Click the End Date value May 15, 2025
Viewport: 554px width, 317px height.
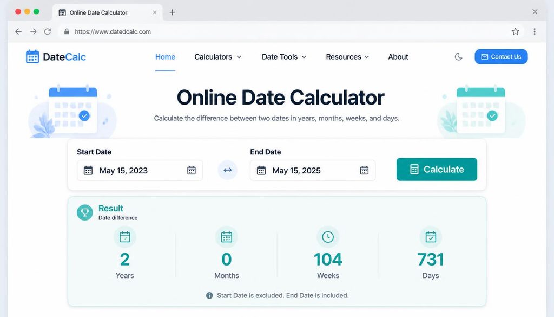(296, 171)
